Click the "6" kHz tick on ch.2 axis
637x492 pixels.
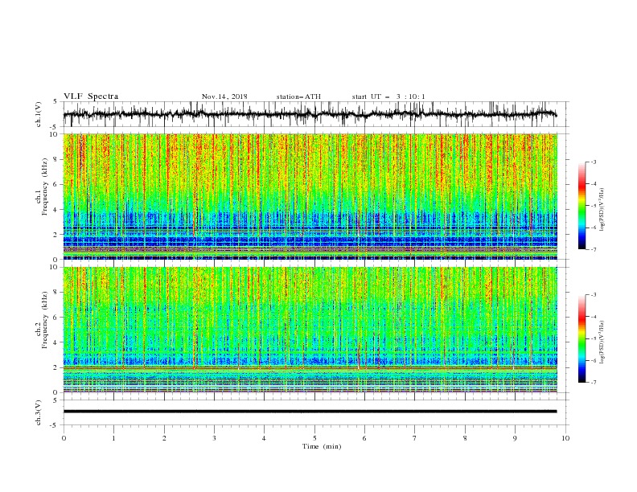click(x=57, y=317)
